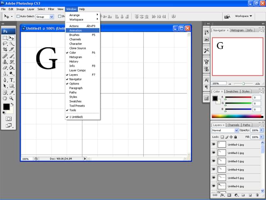This screenshot has height=200, width=266.
Task: Select the Zoom tool
Action: pos(12,98)
